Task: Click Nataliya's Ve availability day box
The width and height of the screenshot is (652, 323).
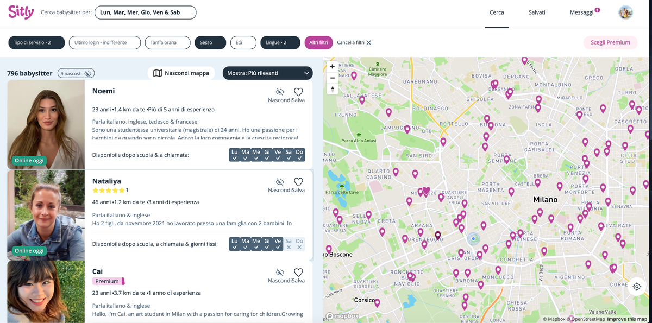Action: (x=278, y=244)
